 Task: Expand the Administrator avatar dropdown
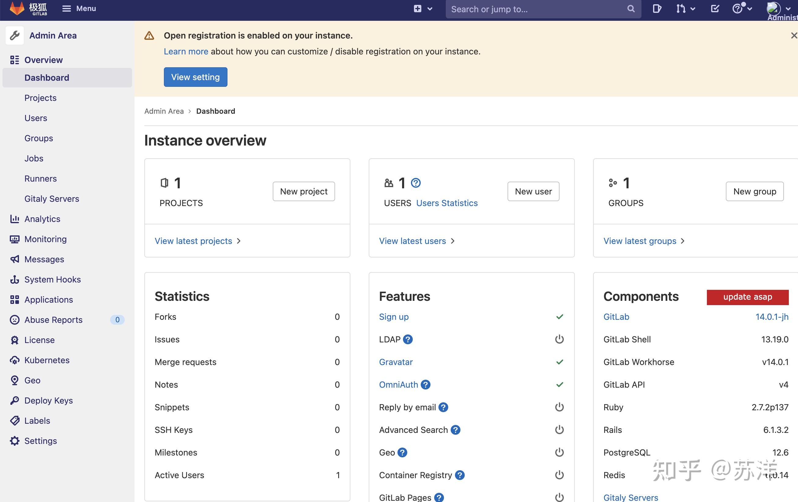tap(789, 9)
